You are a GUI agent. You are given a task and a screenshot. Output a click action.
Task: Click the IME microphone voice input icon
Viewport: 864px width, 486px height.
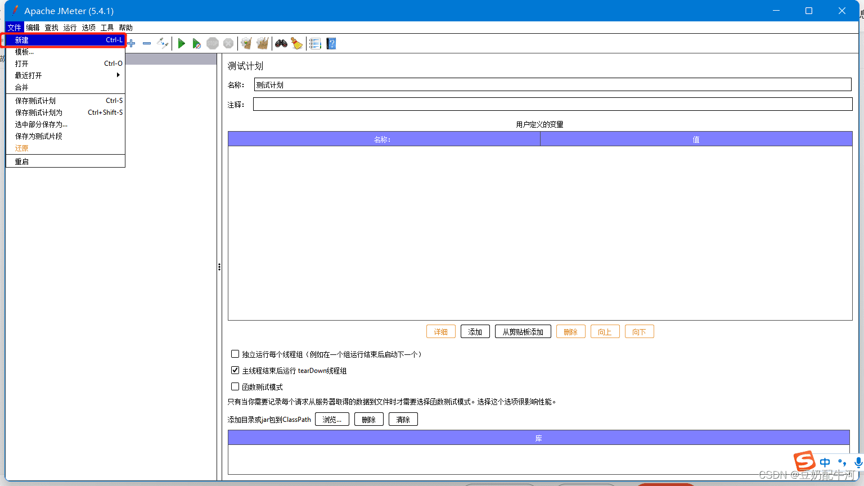tap(858, 462)
